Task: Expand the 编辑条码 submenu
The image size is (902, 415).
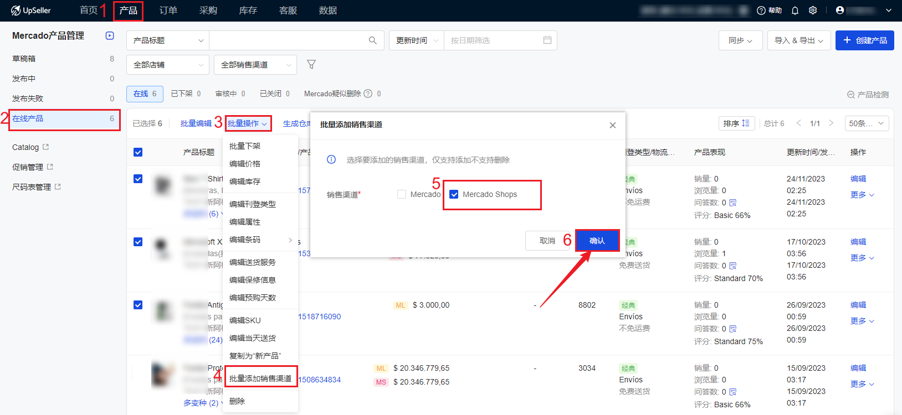Action: click(x=260, y=240)
